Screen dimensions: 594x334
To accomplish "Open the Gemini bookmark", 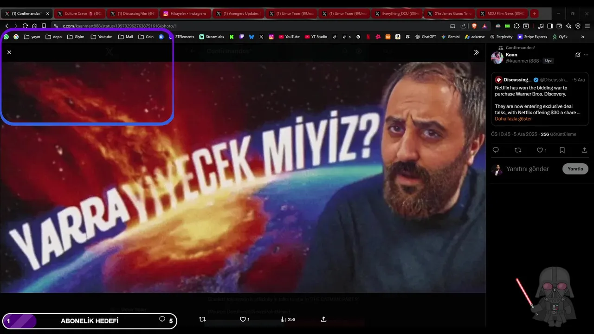I will pyautogui.click(x=450, y=37).
